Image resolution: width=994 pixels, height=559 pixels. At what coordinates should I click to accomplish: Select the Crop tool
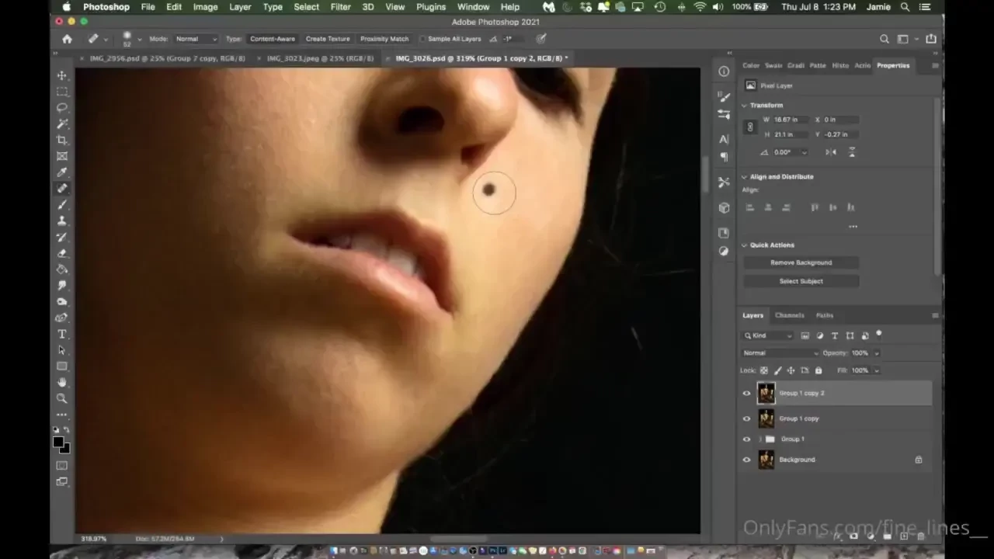click(62, 140)
